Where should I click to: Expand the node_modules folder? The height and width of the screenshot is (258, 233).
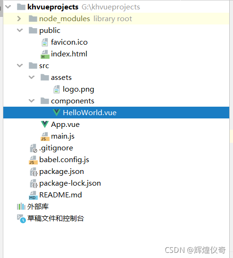click(x=19, y=19)
